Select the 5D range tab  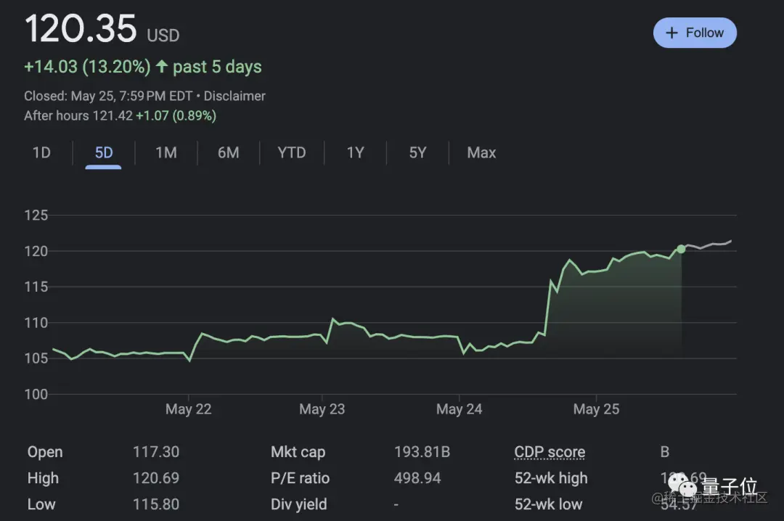point(104,152)
